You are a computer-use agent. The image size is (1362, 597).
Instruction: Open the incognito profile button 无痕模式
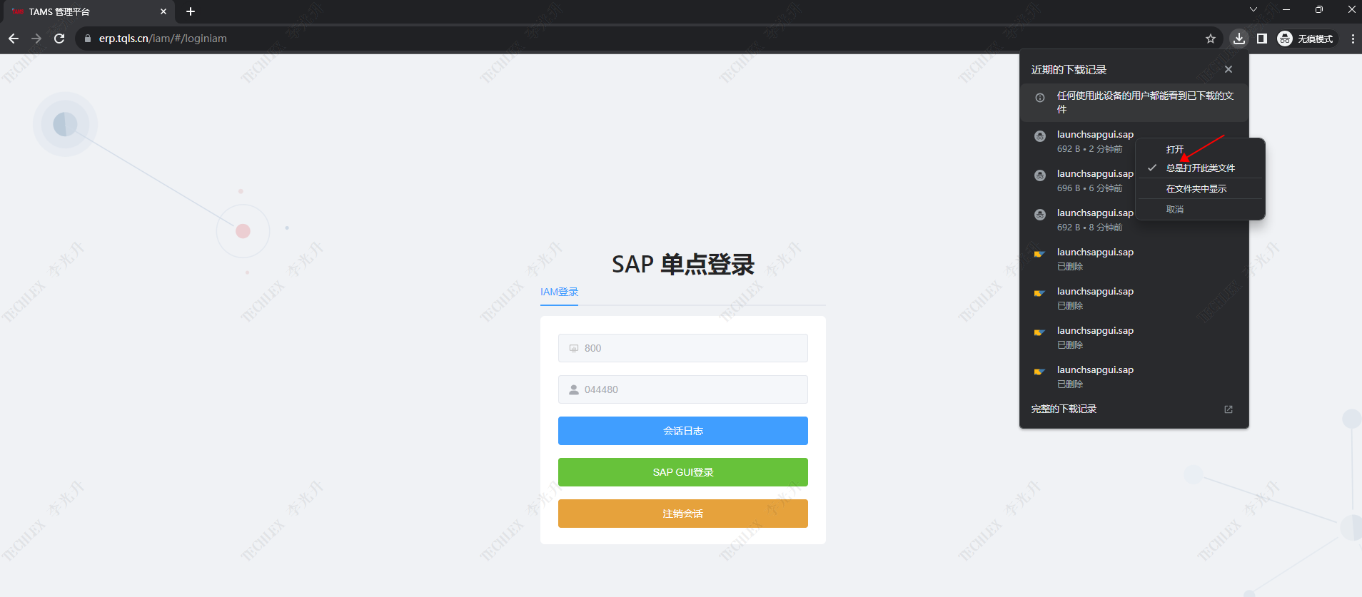pyautogui.click(x=1306, y=39)
